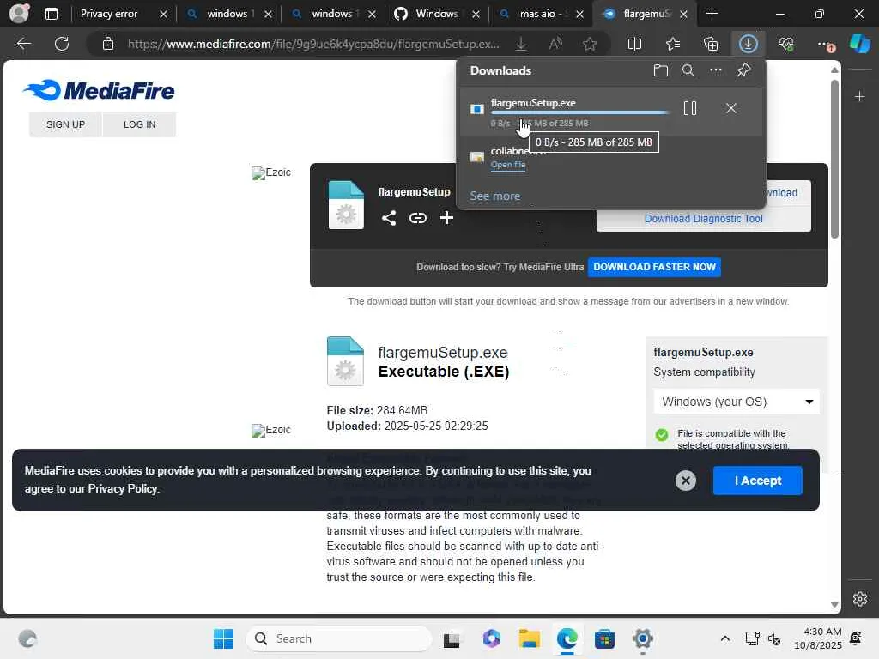
Task: Toggle Downloads toolbar button
Action: 749,44
